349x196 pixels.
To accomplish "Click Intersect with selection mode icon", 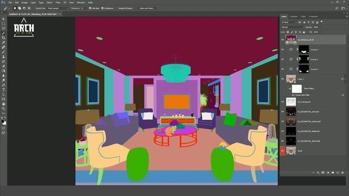I will pos(29,8).
